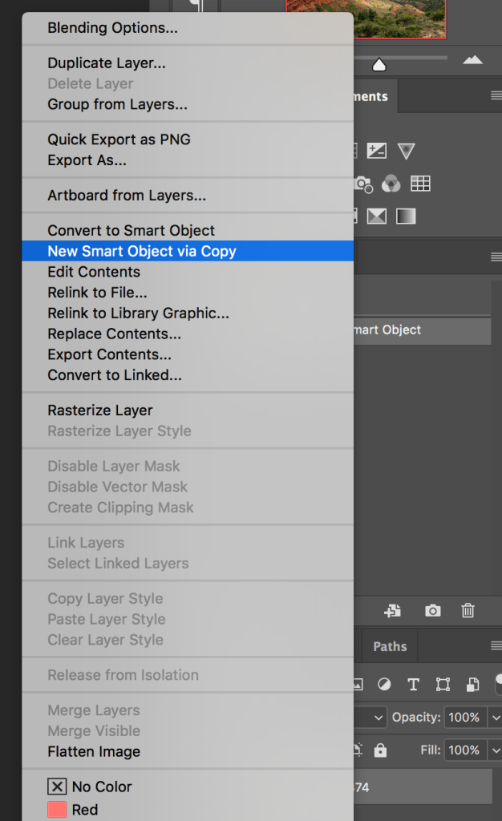Open the Adjustments panel menu
This screenshot has height=821, width=502.
(x=496, y=96)
